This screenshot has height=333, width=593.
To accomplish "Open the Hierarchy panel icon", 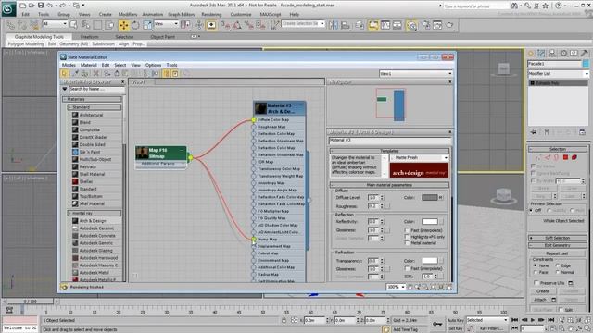I will tap(552, 54).
